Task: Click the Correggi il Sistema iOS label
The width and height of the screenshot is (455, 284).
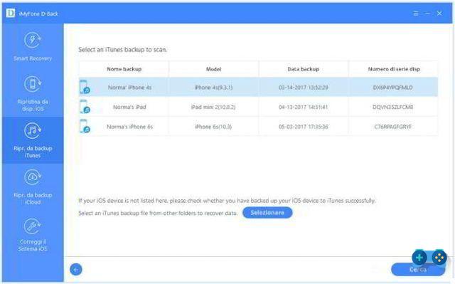Action: [33, 245]
